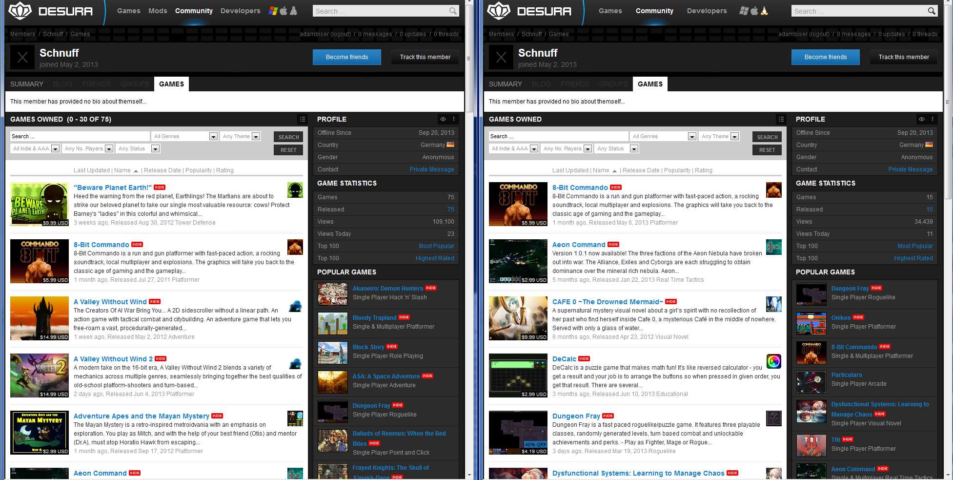953x480 pixels.
Task: Click search magnifier icon in right window
Action: 932,11
